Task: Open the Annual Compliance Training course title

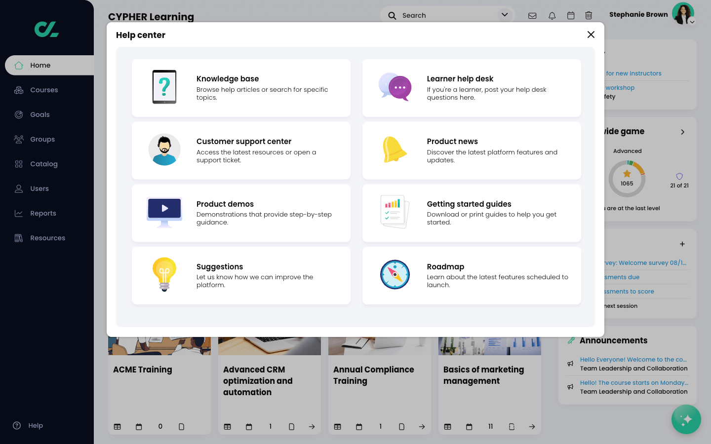Action: [x=374, y=375]
